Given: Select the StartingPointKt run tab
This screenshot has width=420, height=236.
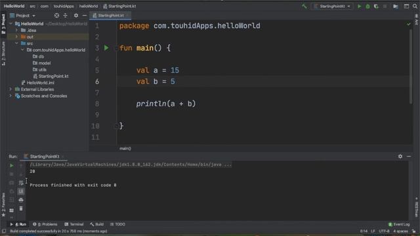Looking at the screenshot, I should coord(45,157).
